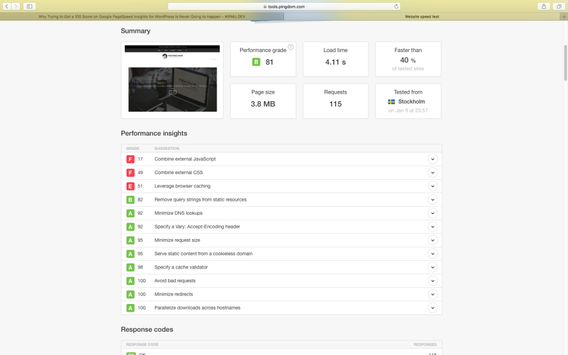Select the Website speed test tab
The width and height of the screenshot is (568, 355).
[x=422, y=17]
